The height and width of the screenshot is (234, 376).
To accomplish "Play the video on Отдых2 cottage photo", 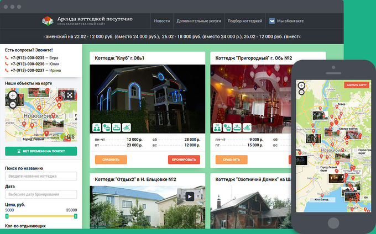I will pos(190,196).
